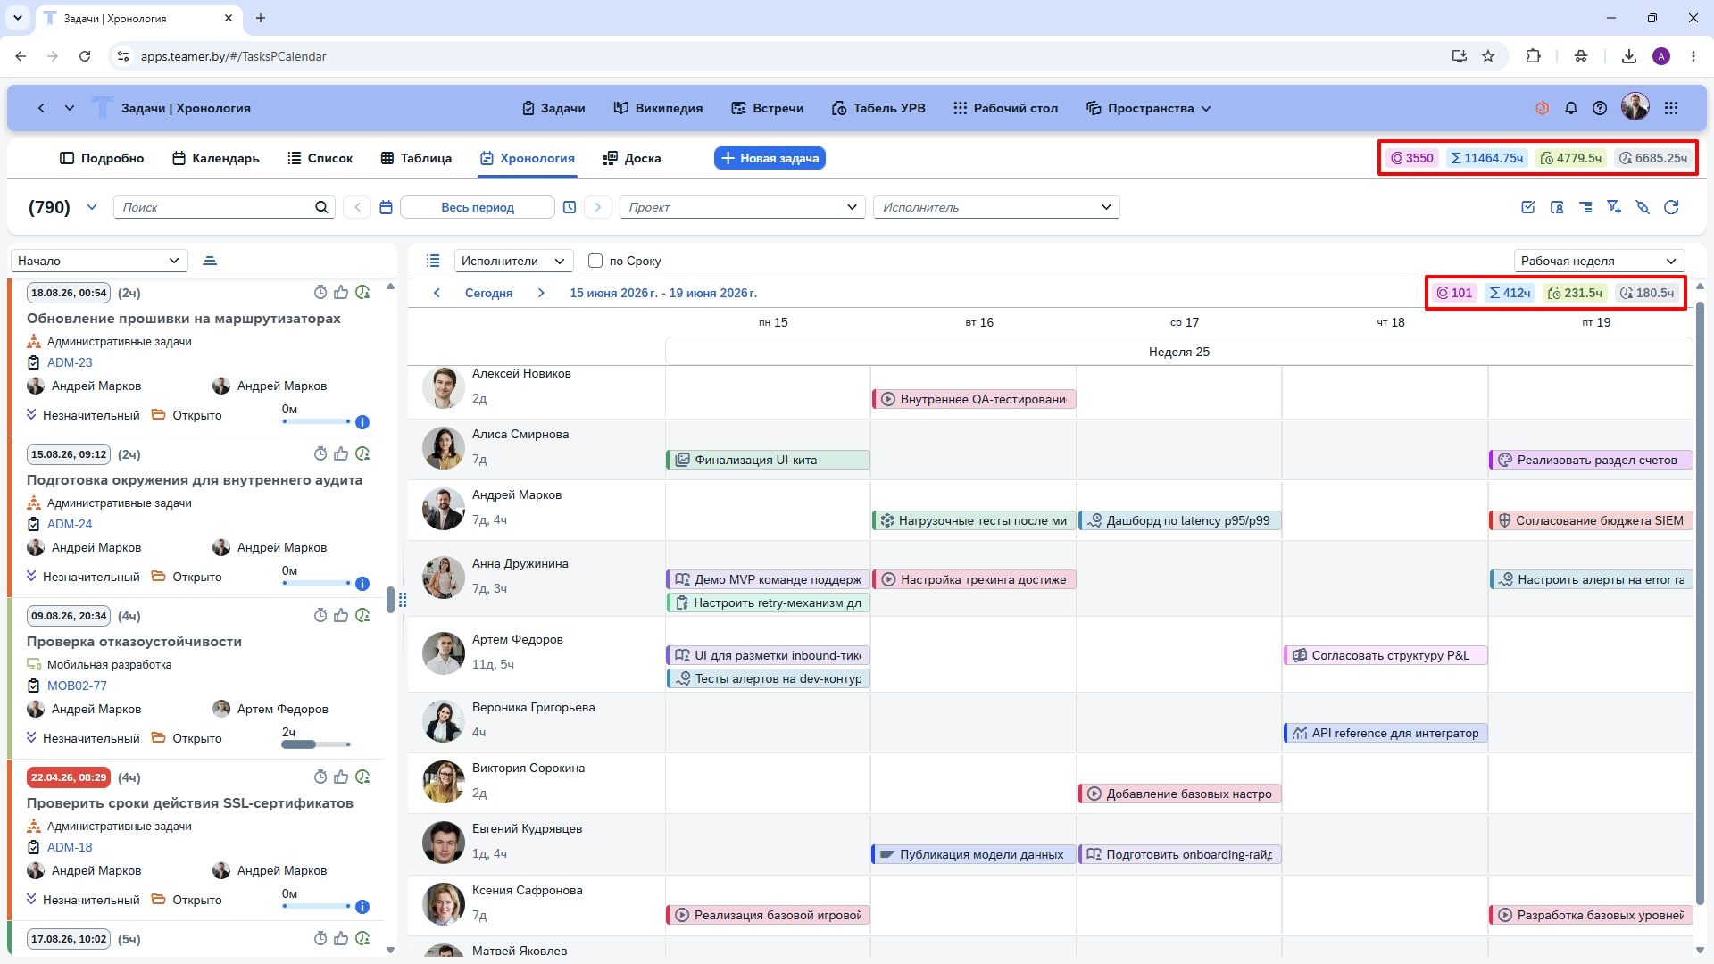Open the apps grid icon in the header
1714x964 pixels.
click(1671, 108)
